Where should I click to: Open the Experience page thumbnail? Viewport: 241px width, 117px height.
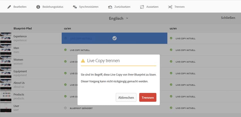coord(6,38)
